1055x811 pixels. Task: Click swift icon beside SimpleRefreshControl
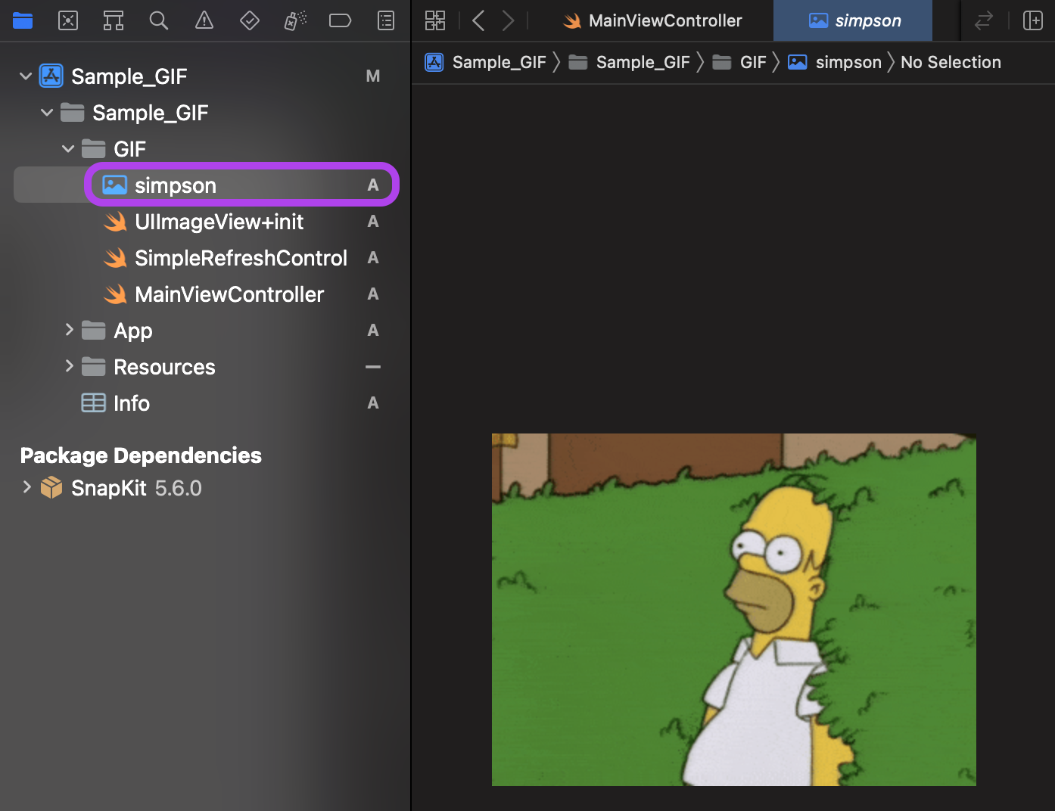[x=115, y=258]
